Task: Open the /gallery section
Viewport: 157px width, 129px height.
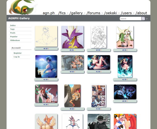Action: (x=76, y=13)
